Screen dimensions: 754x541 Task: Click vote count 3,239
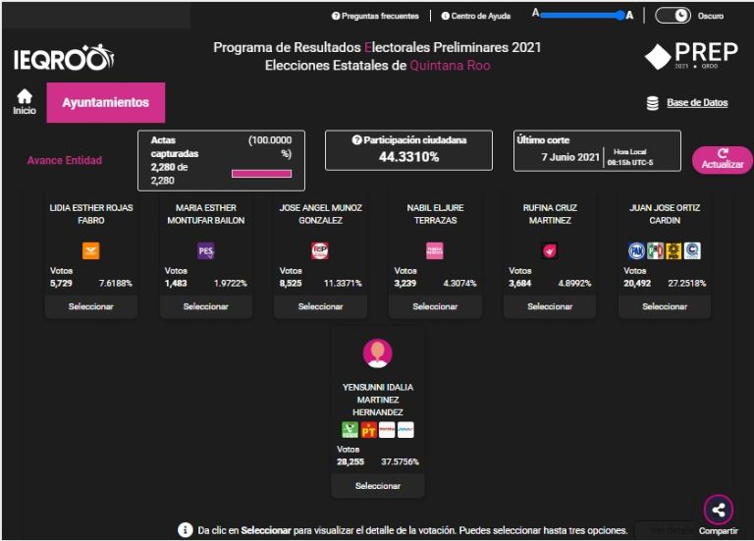tap(404, 283)
